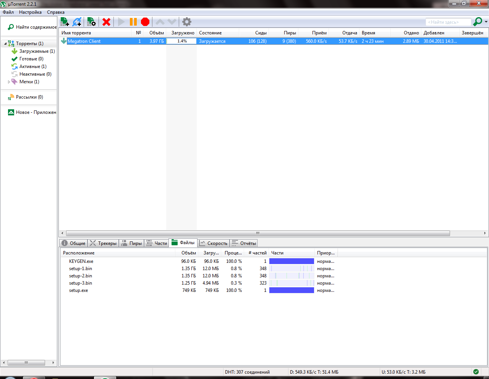This screenshot has width=489, height=379.
Task: Switch to the Файлы tab
Action: click(x=183, y=243)
